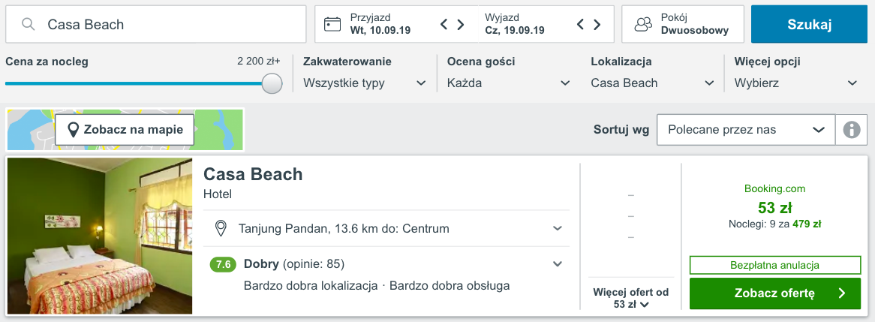This screenshot has width=875, height=322.
Task: Open the Lokalizacja dropdown
Action: click(x=652, y=83)
